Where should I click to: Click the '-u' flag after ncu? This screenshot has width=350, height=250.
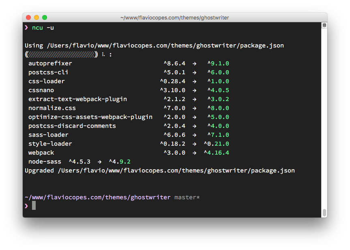tap(50, 28)
